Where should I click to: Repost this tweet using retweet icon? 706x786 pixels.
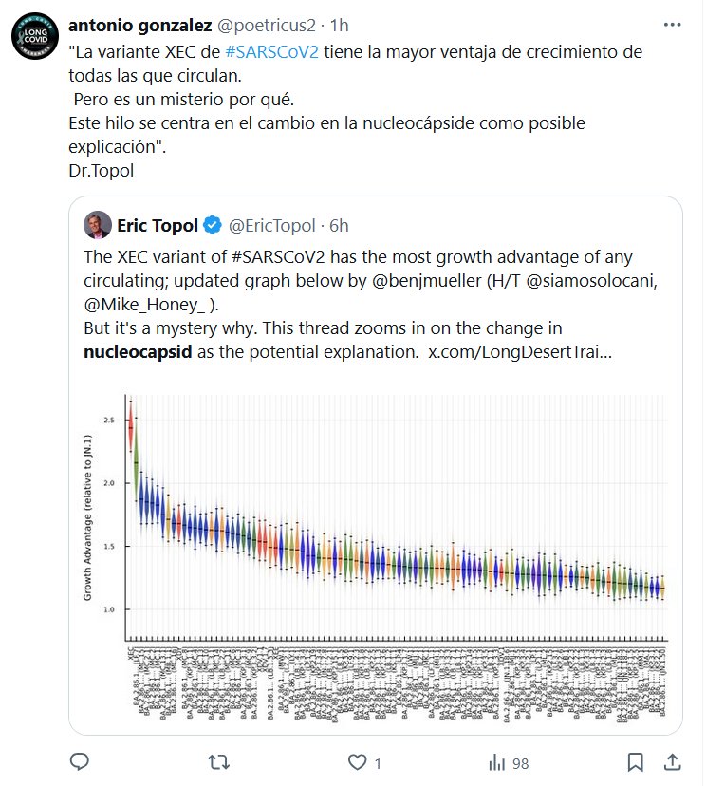coord(217,762)
